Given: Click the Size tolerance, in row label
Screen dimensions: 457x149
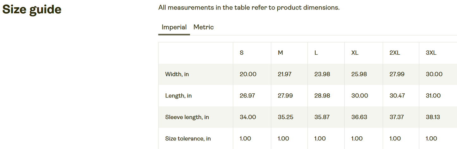Looking at the screenshot, I should point(188,139).
